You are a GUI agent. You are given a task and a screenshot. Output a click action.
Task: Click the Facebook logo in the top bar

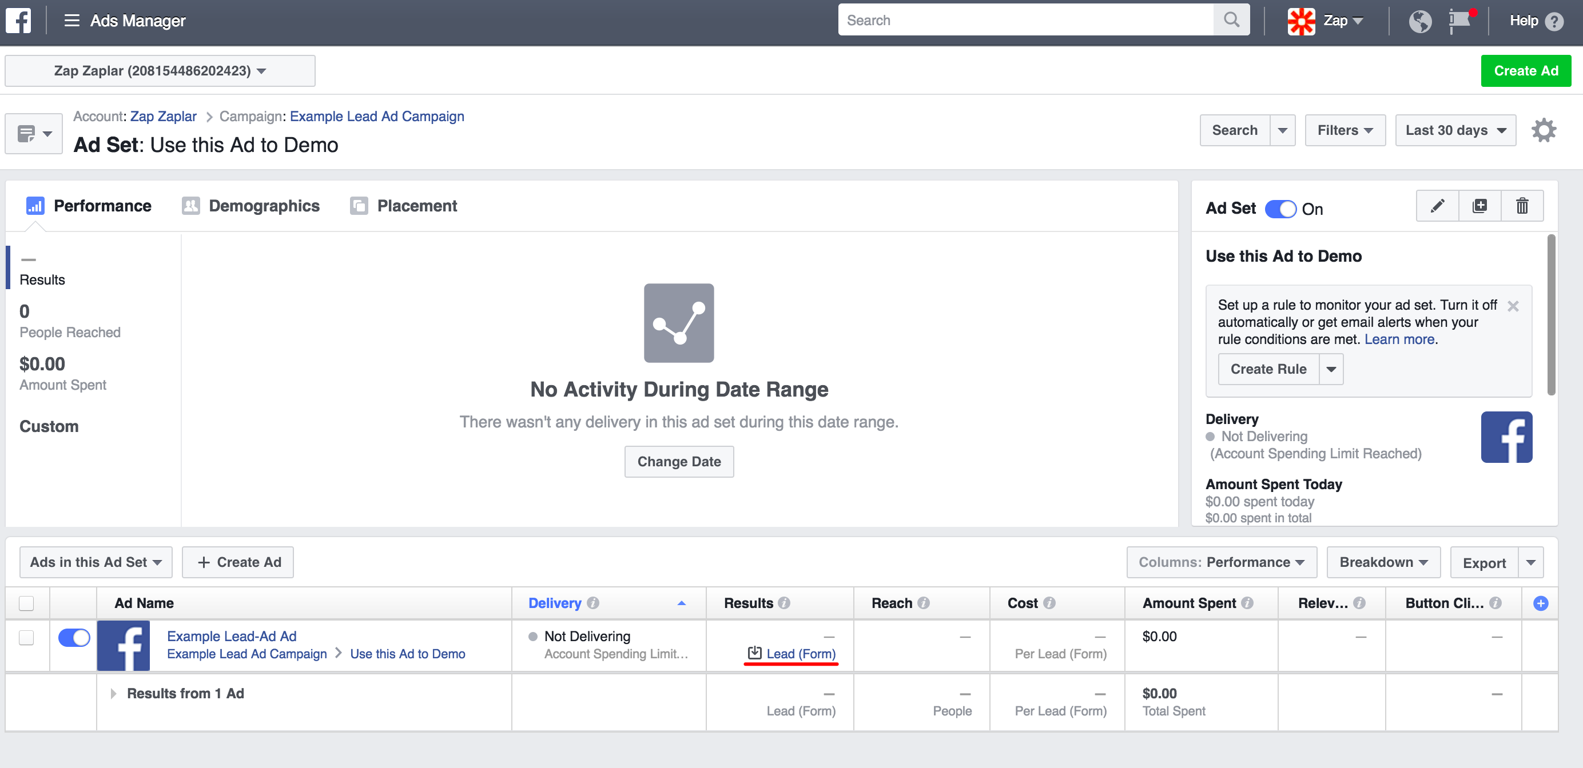[18, 20]
